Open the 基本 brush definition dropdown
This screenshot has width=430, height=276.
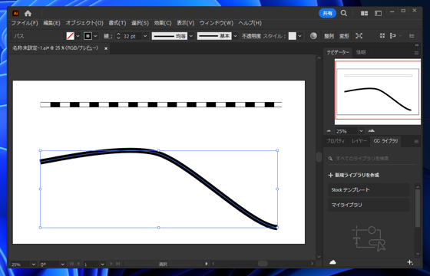235,36
